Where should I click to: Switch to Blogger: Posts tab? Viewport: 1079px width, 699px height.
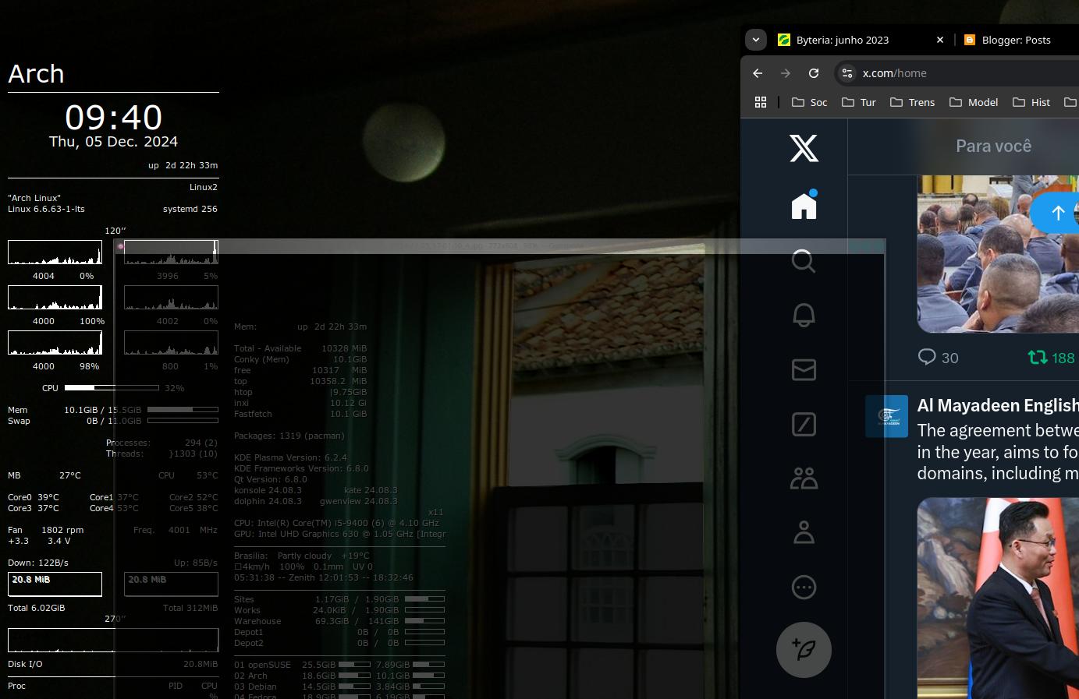point(1016,40)
